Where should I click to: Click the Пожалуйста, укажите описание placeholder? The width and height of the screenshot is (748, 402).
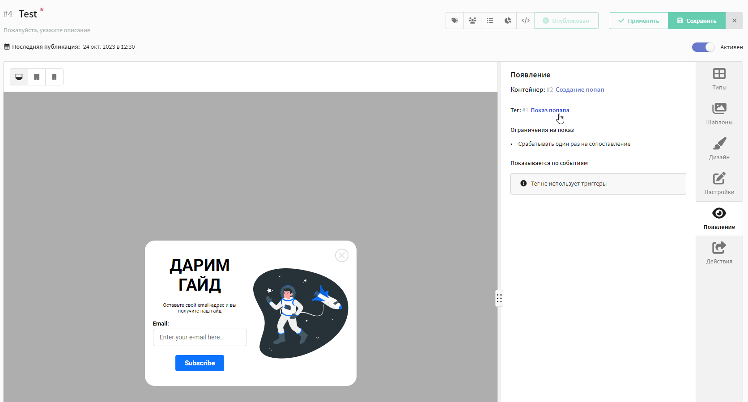click(47, 30)
